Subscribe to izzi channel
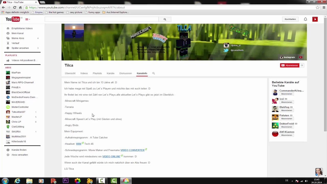 click(x=286, y=102)
